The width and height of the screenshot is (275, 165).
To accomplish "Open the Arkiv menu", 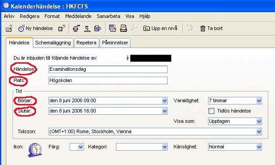I will 9,16.
